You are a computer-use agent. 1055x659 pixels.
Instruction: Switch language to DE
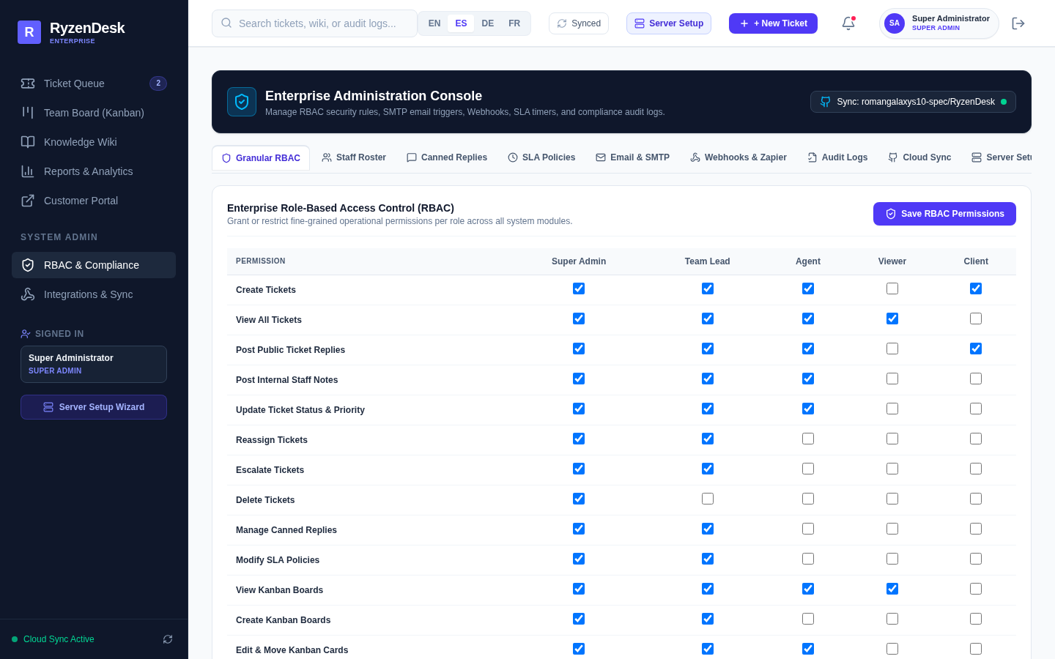(488, 23)
